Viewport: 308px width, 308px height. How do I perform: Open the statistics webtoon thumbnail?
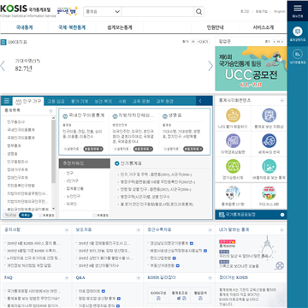tap(233, 193)
